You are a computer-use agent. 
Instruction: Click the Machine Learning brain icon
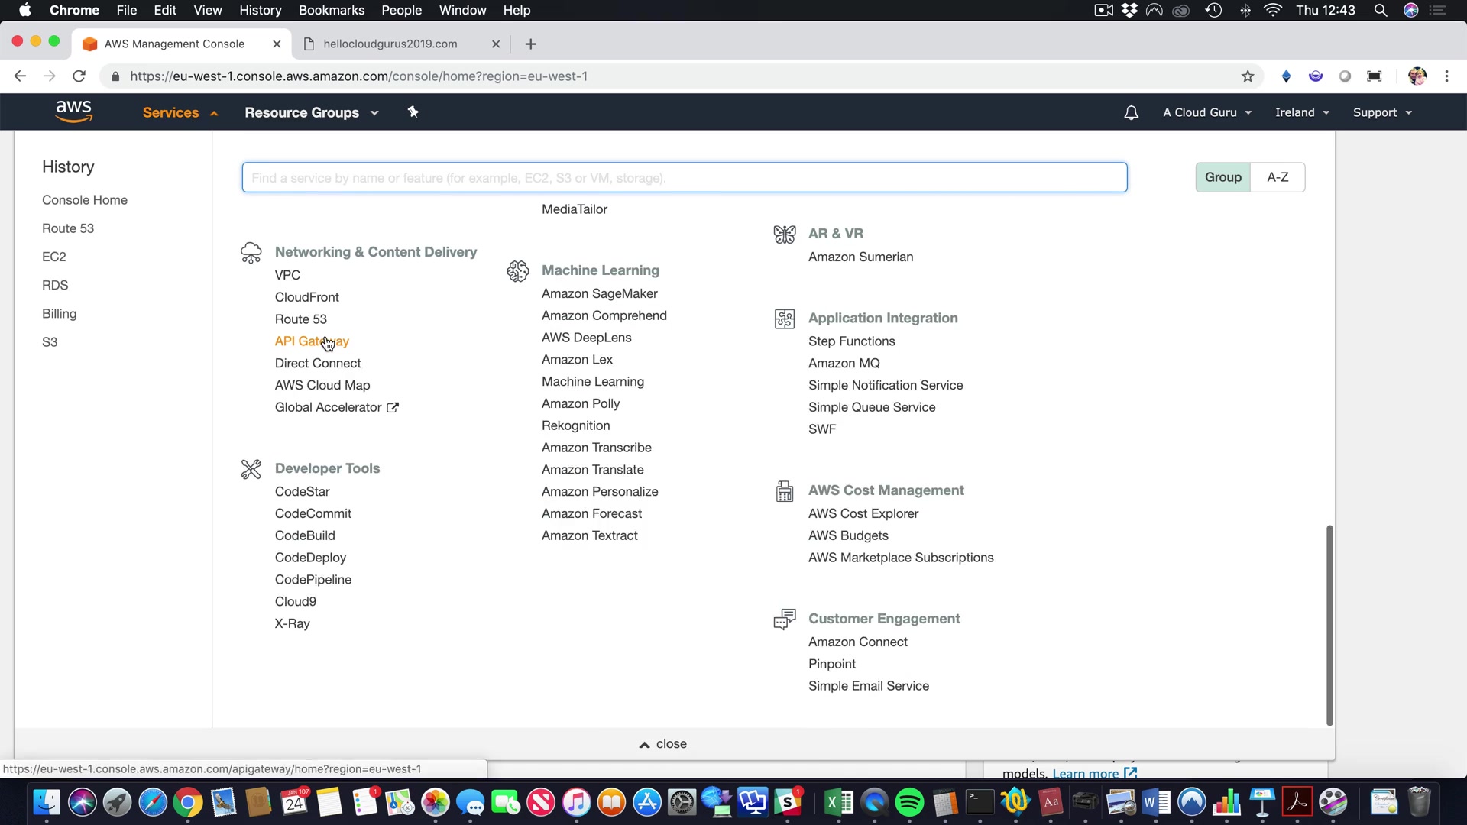(x=517, y=270)
